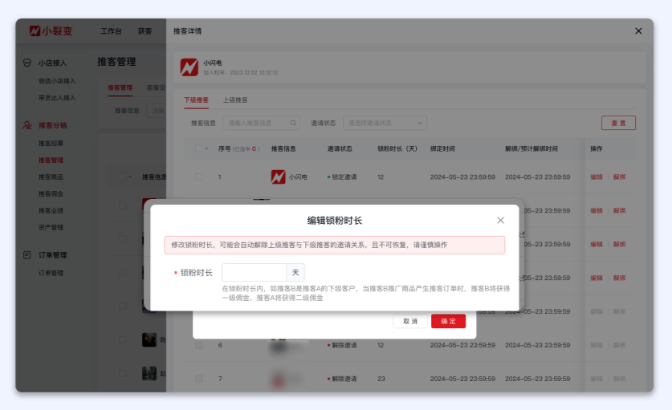Image resolution: width=672 pixels, height=410 pixels.
Task: Switch to 上级推客 tab
Action: pos(235,99)
